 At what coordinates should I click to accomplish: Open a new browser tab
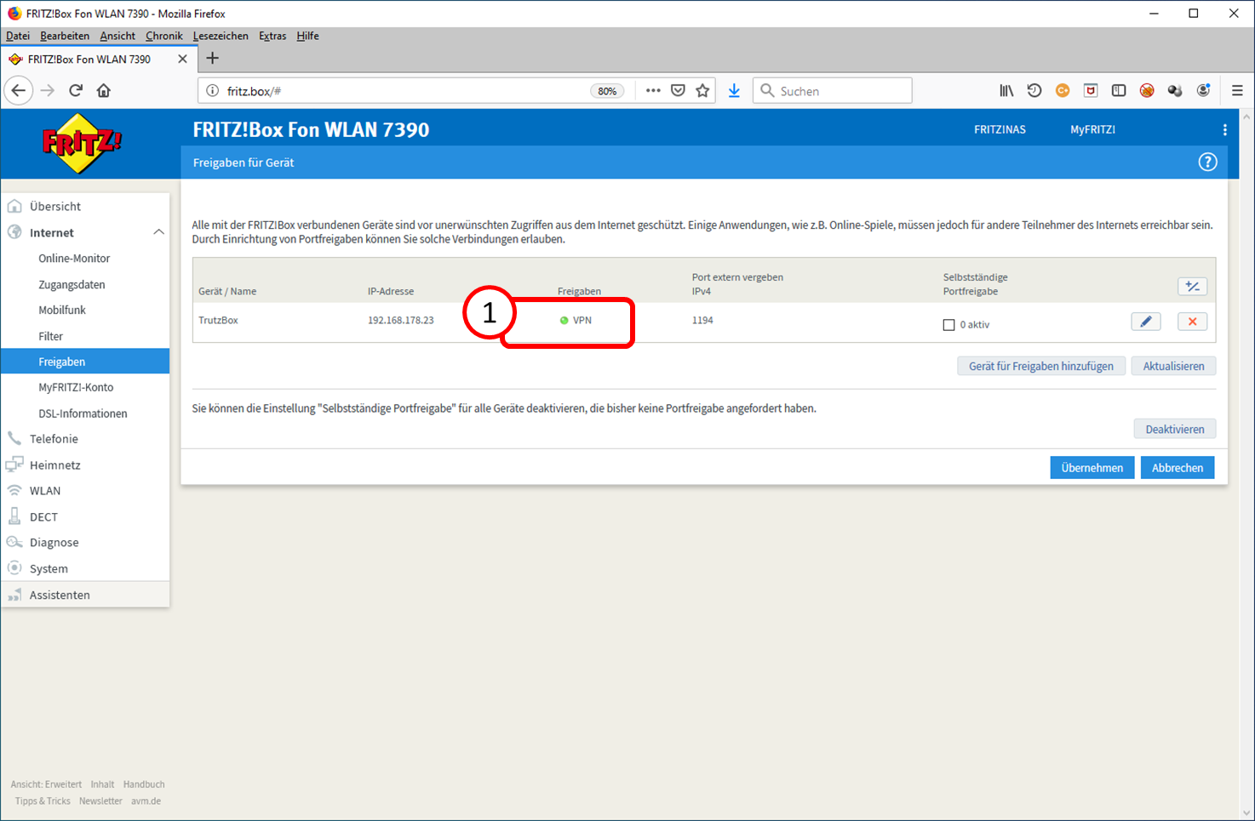(x=213, y=59)
